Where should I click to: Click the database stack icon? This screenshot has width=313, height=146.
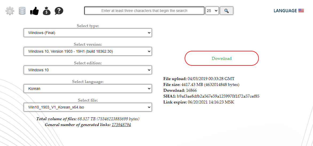pos(22,11)
